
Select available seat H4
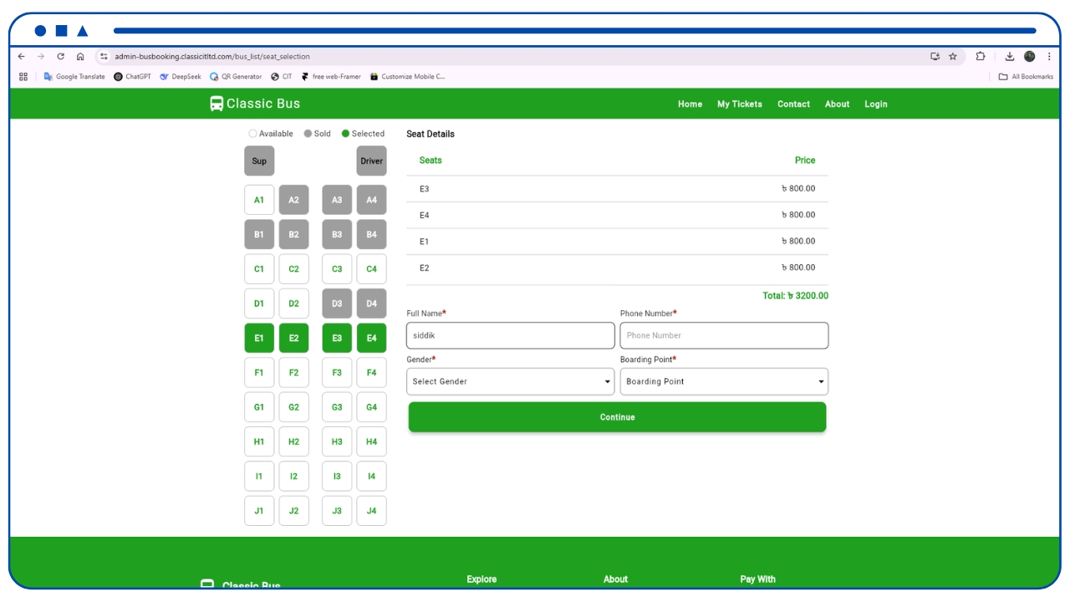click(x=371, y=441)
